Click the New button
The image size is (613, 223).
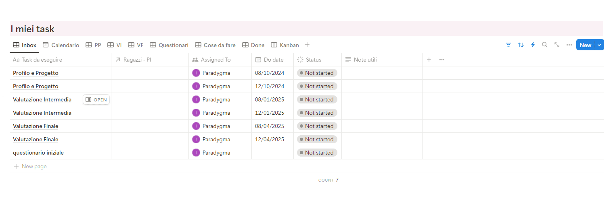click(586, 45)
